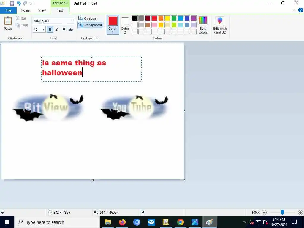Pick the lime color swatch
This screenshot has height=228, width=304.
tap(174, 25)
